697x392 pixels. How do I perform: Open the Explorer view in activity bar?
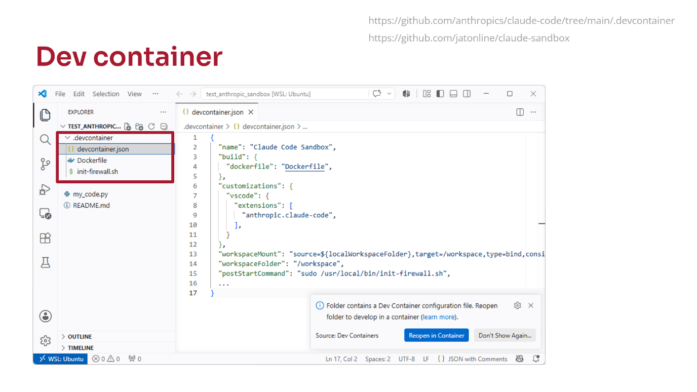click(45, 115)
